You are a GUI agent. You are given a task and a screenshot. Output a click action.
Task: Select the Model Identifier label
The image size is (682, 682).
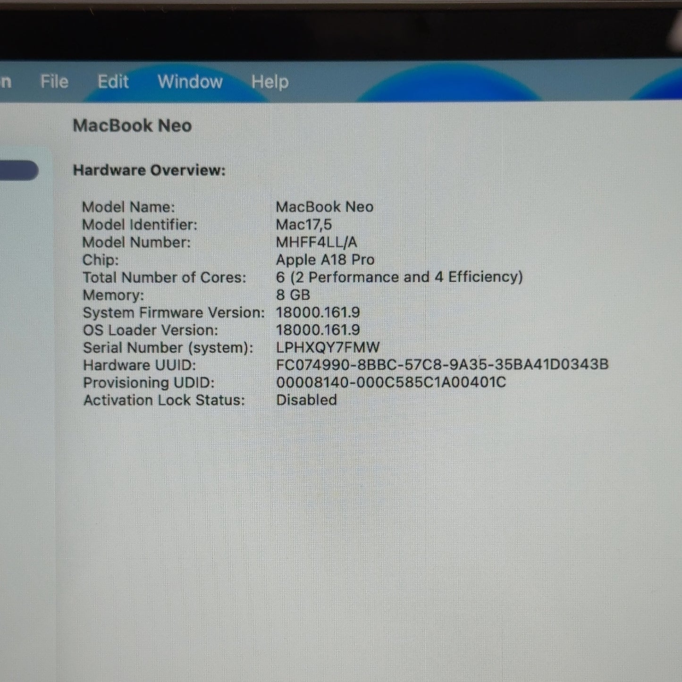pyautogui.click(x=140, y=225)
